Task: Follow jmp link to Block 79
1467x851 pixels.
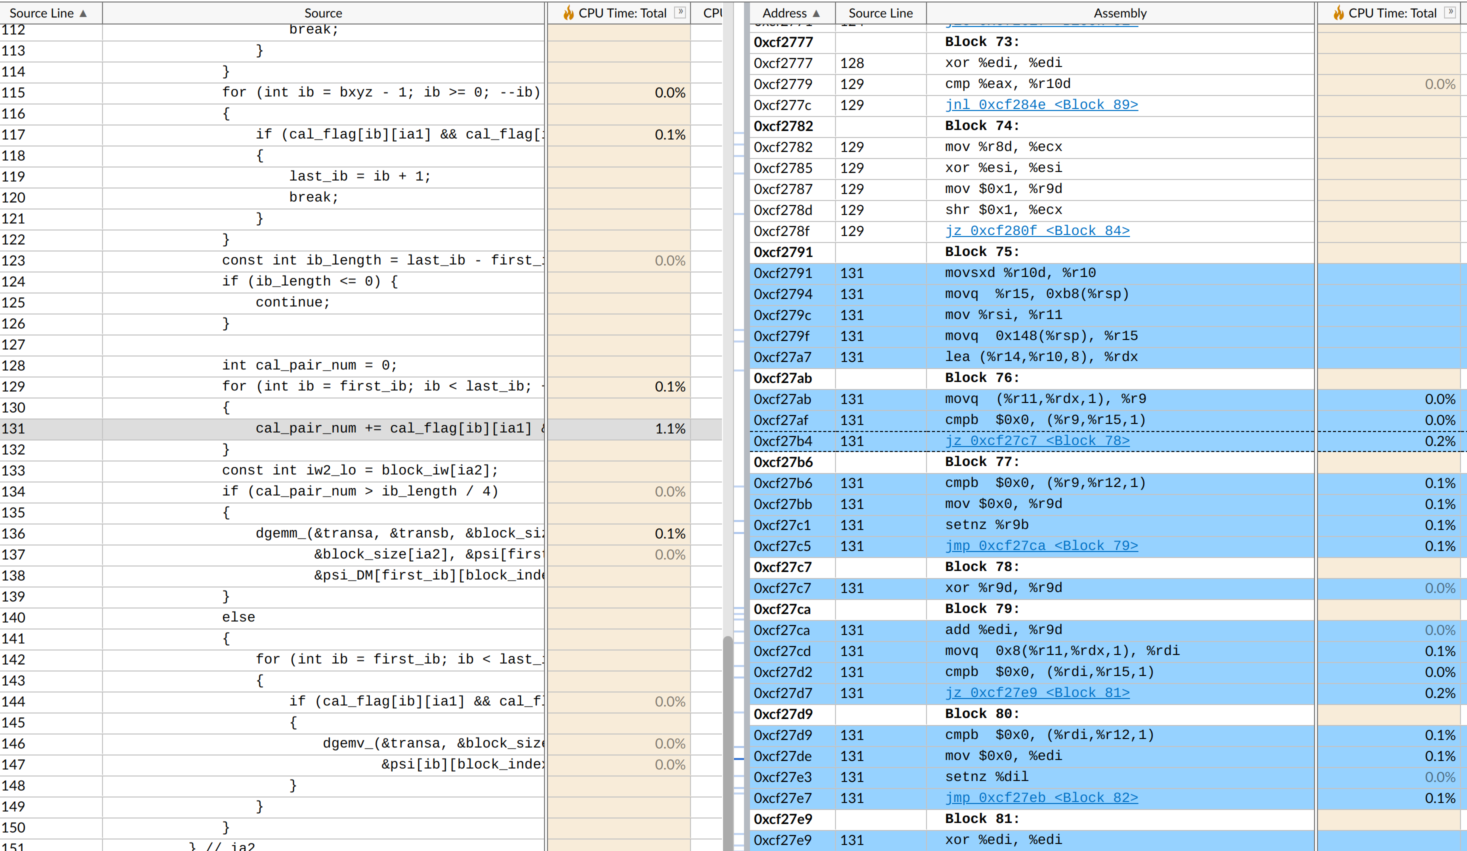Action: tap(1041, 546)
